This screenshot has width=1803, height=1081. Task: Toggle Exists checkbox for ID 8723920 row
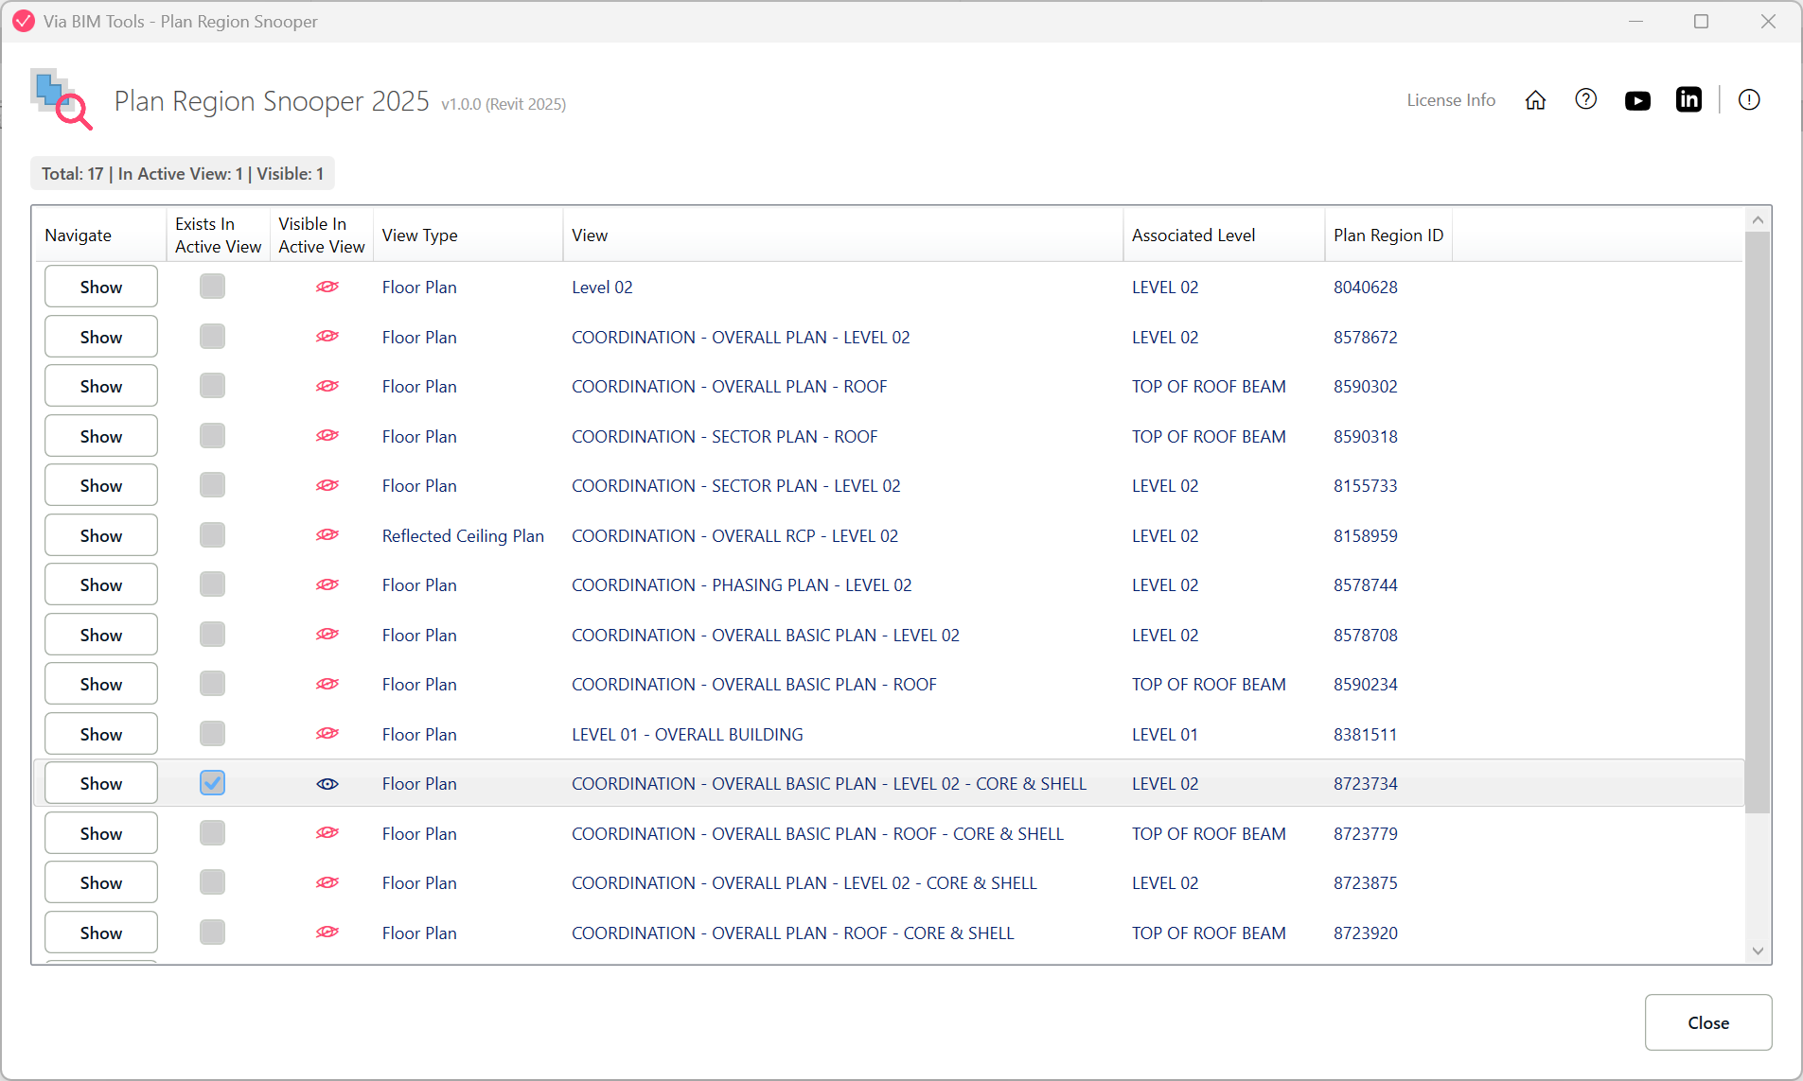[212, 933]
